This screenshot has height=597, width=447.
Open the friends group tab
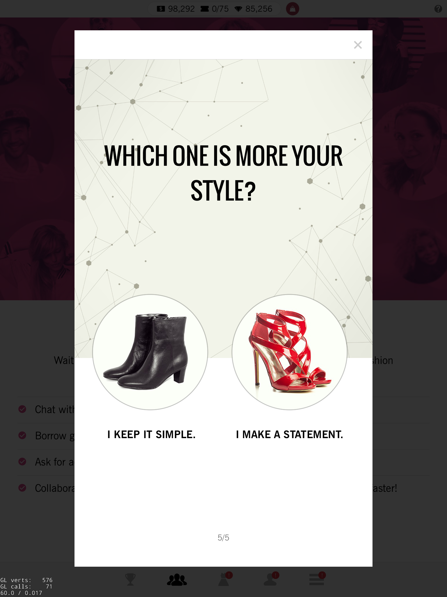[x=177, y=580]
